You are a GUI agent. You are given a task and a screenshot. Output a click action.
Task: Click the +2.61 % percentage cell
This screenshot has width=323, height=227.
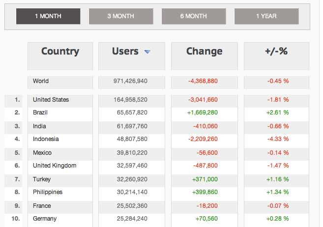coord(277,113)
